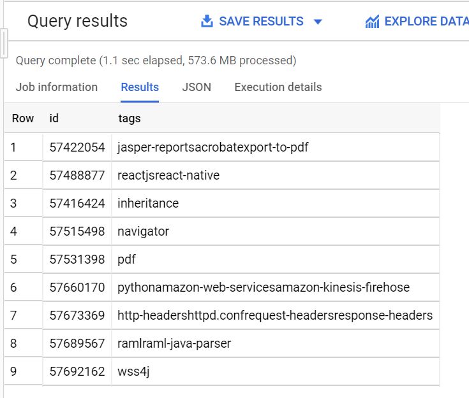The image size is (469, 398).
Task: Select id cell 57689567
Action: tap(77, 344)
